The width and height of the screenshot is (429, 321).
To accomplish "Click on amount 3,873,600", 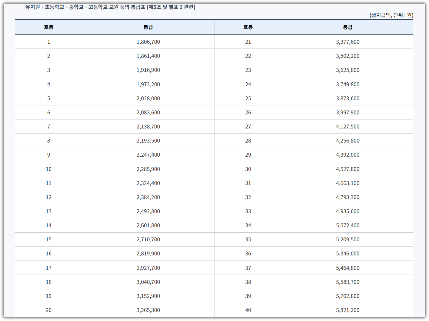I will tap(348, 99).
